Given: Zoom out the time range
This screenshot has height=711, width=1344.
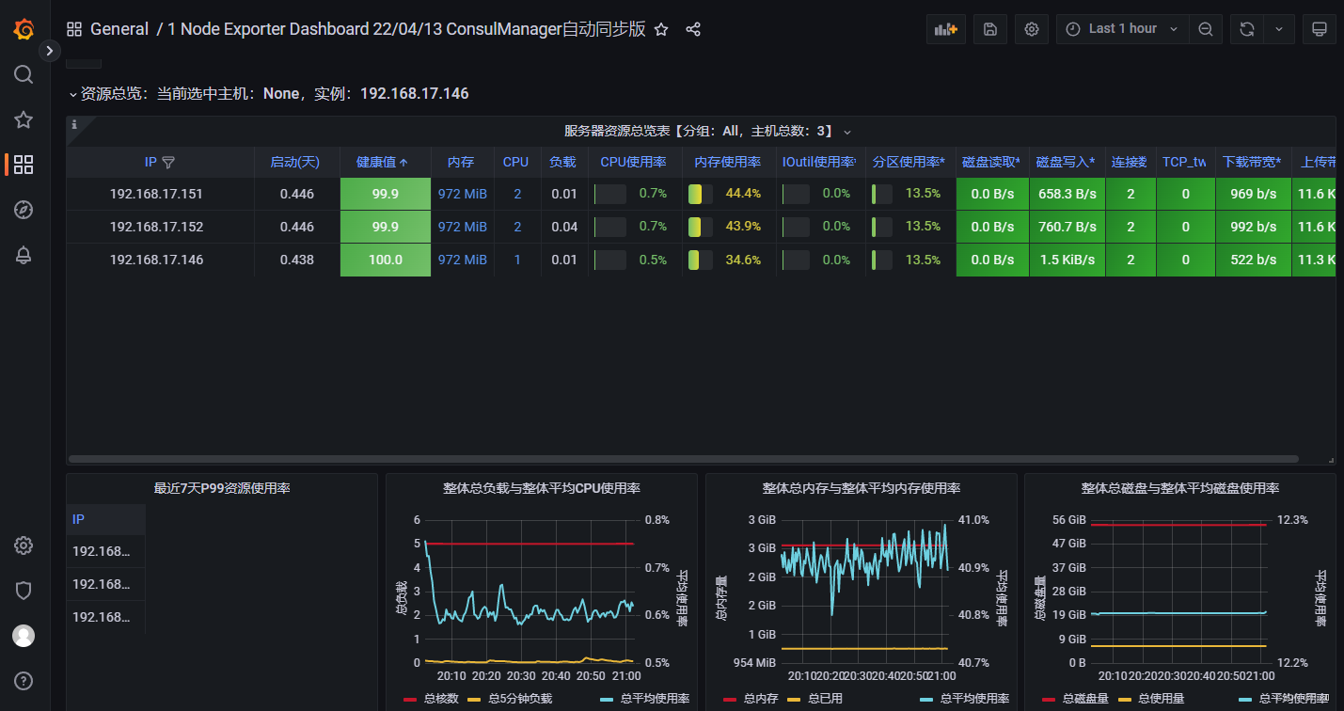Looking at the screenshot, I should click(1206, 28).
